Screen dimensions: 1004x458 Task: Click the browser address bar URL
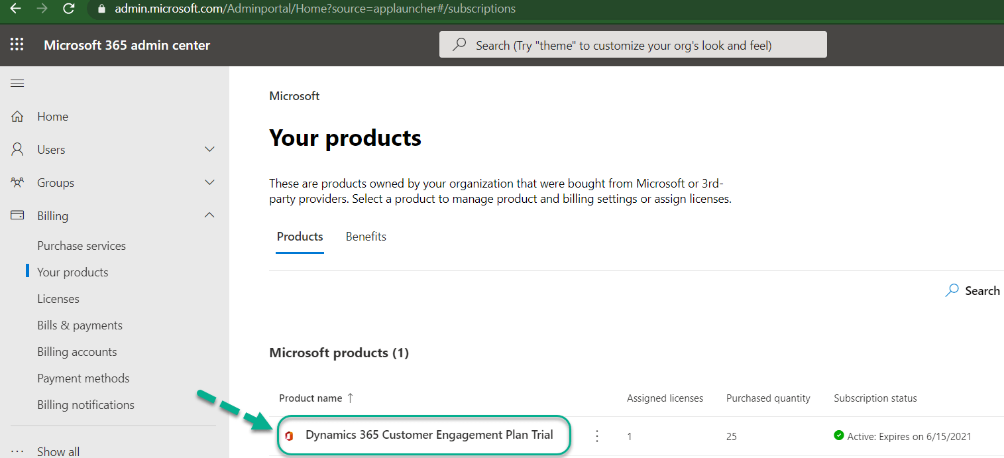click(x=315, y=9)
